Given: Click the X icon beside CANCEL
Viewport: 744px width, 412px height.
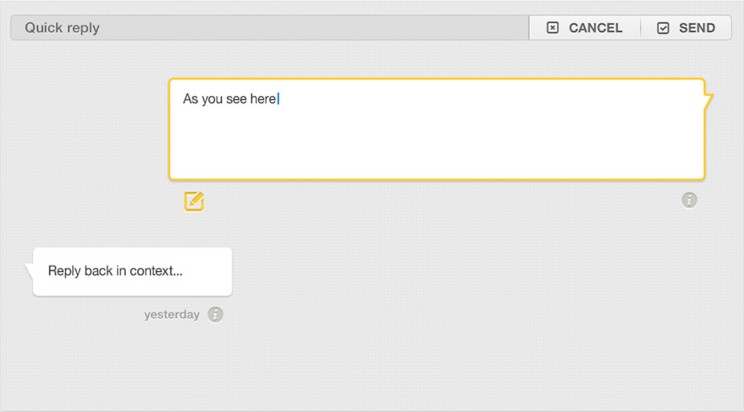Looking at the screenshot, I should point(552,28).
